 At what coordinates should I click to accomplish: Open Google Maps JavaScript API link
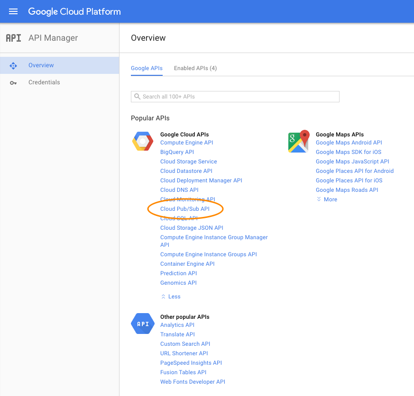coord(352,162)
